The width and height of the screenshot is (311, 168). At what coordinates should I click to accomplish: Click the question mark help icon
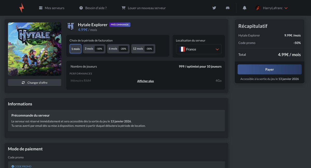(x=81, y=8)
